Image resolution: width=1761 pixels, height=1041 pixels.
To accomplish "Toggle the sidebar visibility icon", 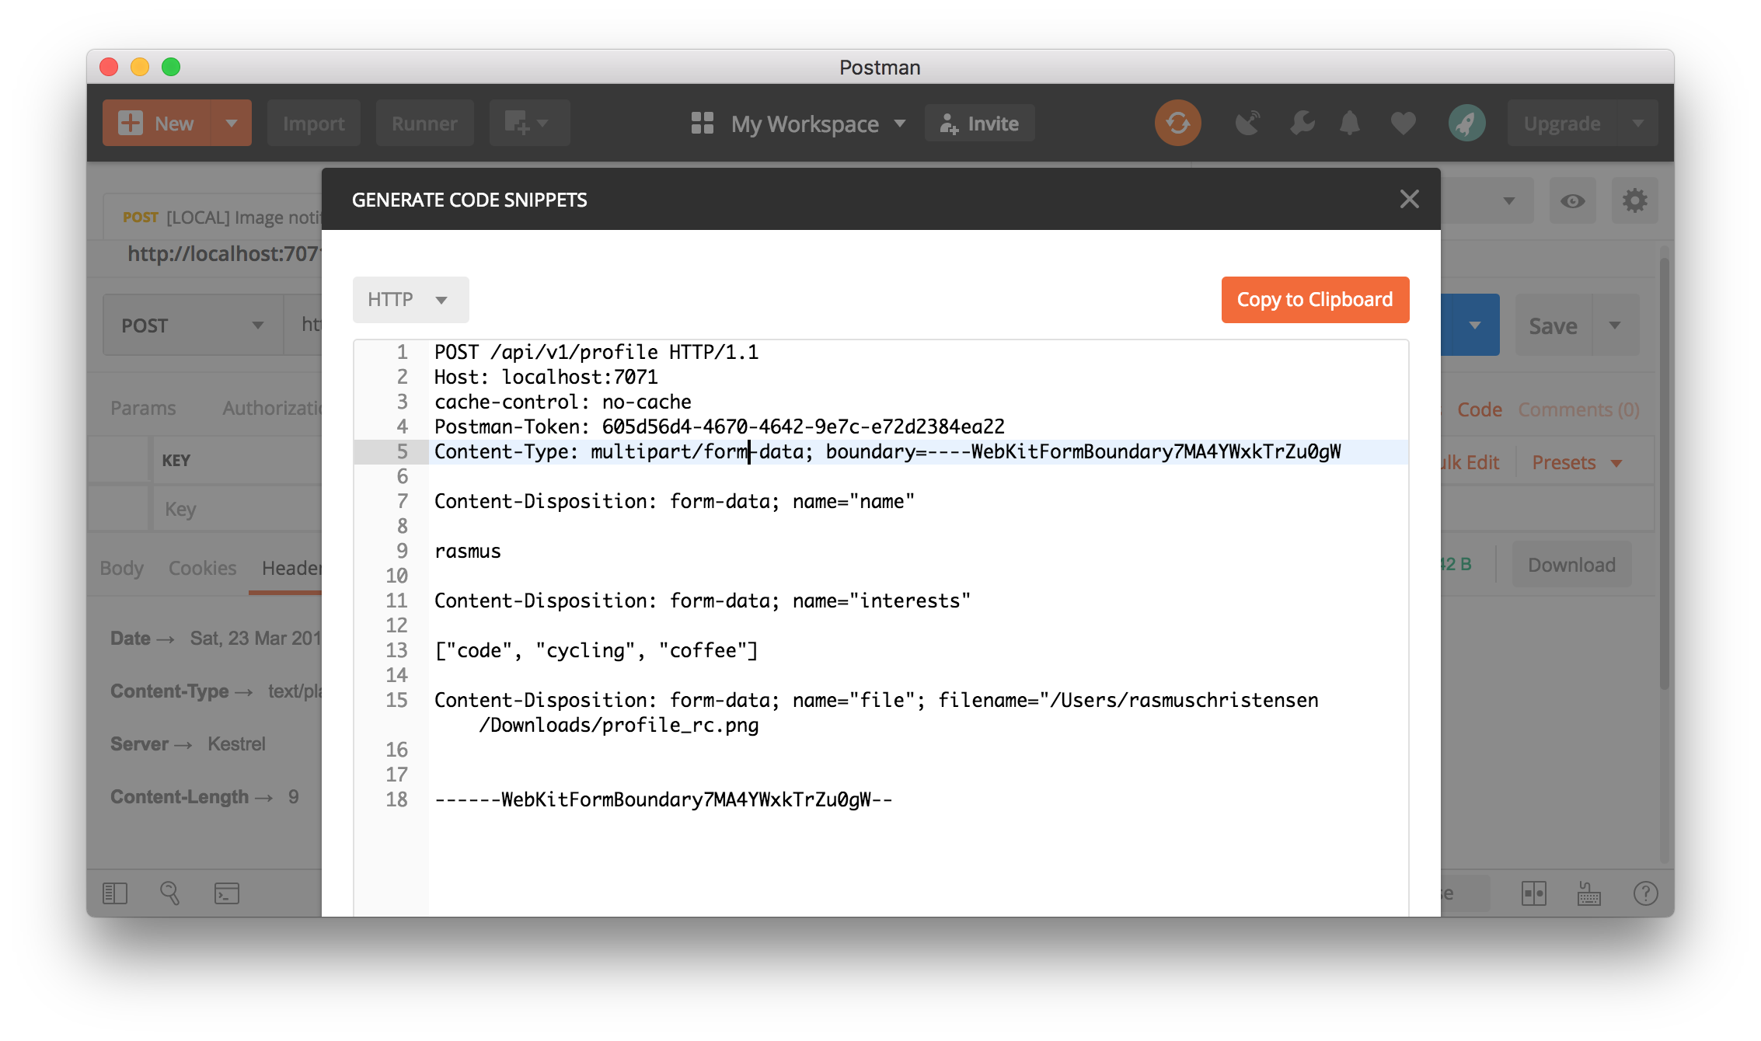I will tap(114, 893).
